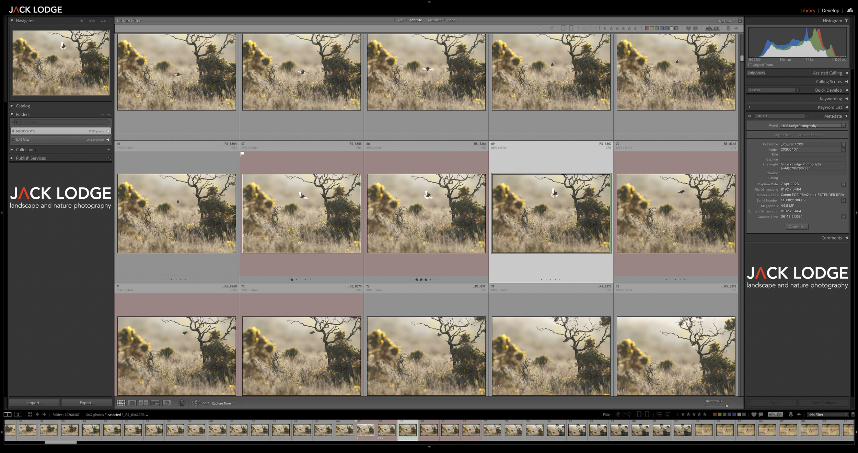The image size is (858, 453).
Task: Click the Customize button in the Metadata panel
Action: [797, 226]
